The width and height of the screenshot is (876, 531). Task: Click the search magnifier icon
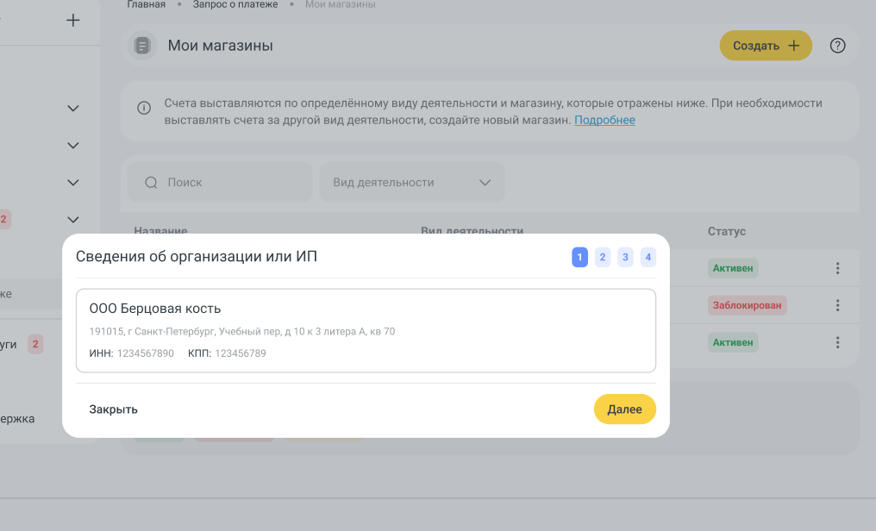tap(151, 183)
